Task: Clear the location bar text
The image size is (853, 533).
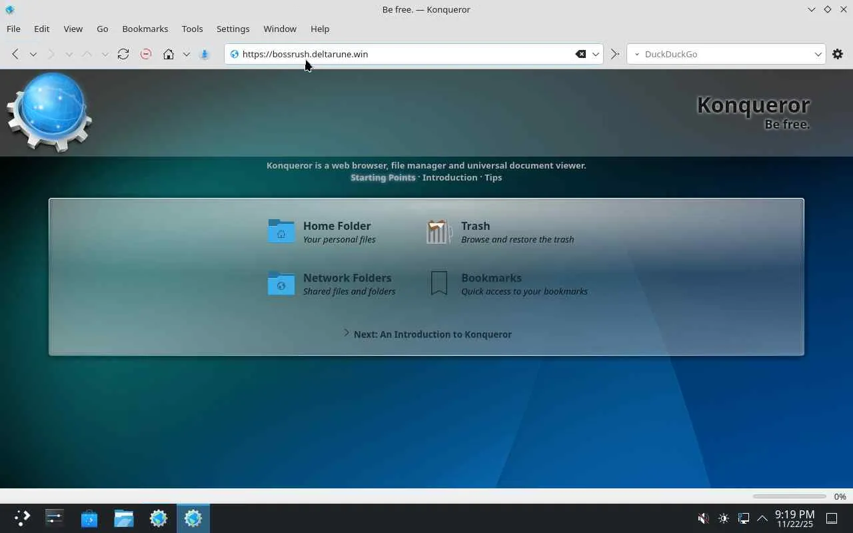Action: pyautogui.click(x=580, y=54)
